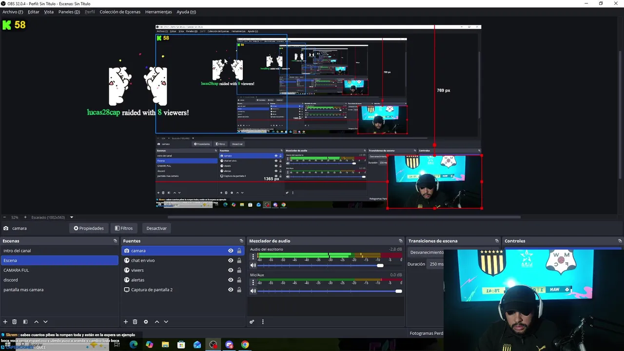The image size is (624, 351).
Task: Select the alertas source row
Action: 182,280
